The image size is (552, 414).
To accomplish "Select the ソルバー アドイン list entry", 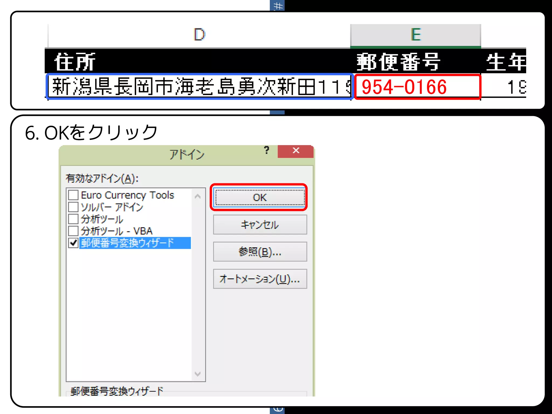I will [x=112, y=207].
